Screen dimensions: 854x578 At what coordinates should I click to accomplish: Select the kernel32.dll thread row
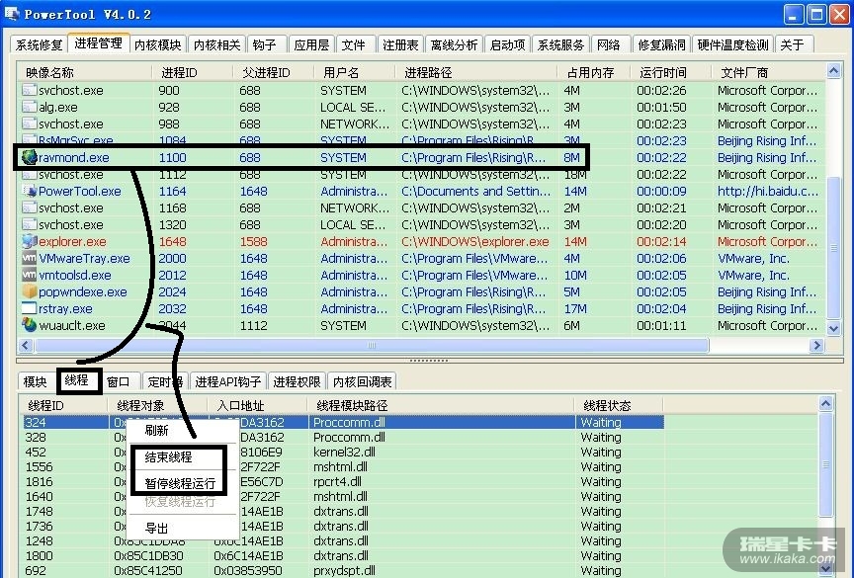[x=344, y=452]
